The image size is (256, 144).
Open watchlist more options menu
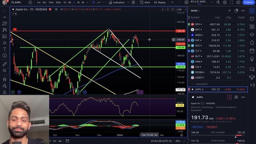click(x=243, y=11)
